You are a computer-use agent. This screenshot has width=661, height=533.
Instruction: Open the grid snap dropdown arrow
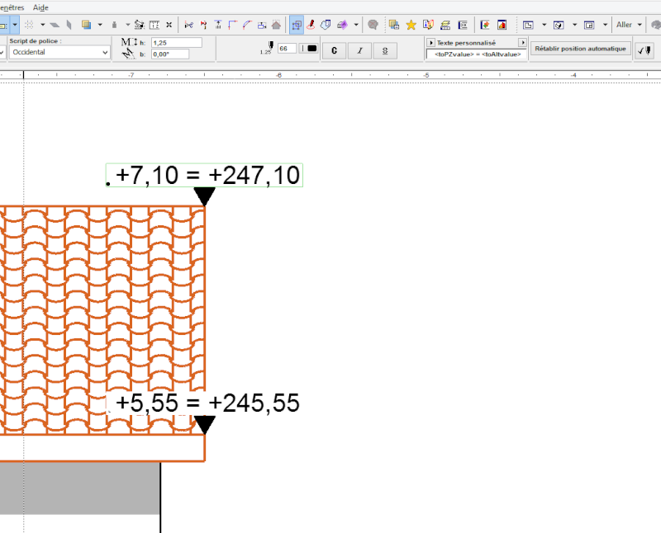pos(42,25)
